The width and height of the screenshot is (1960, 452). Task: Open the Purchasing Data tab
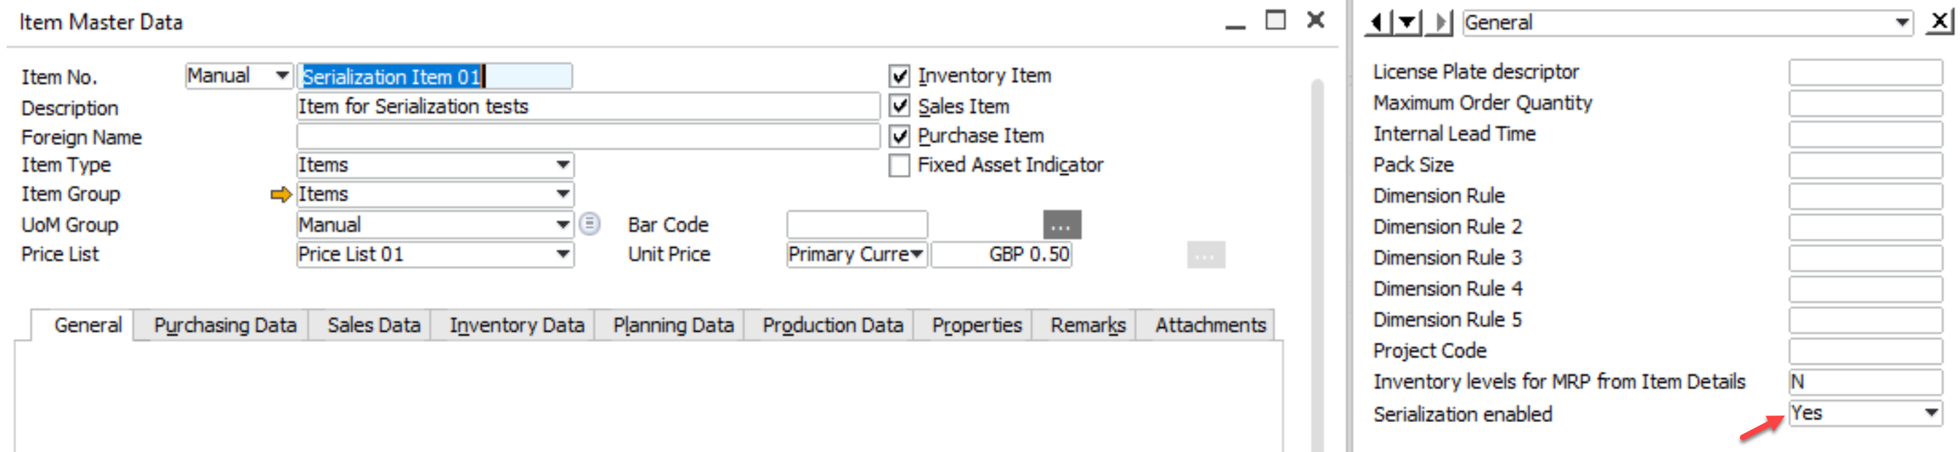coord(224,326)
